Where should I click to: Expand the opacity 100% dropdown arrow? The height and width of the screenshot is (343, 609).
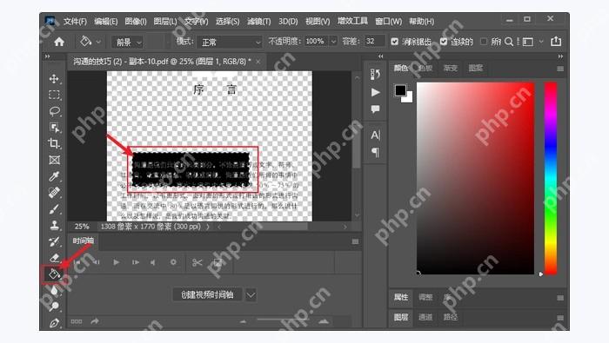(x=333, y=41)
